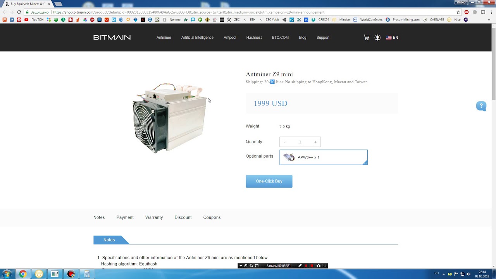
Task: Open the BTC.COM menu item
Action: pos(280,38)
